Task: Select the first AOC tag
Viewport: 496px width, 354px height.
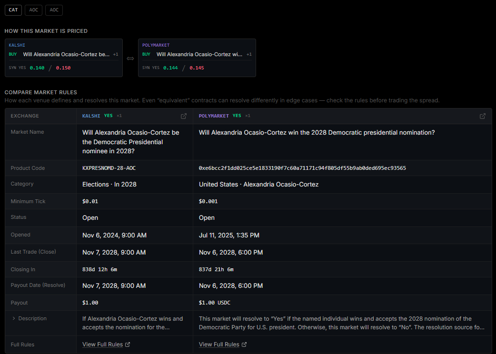Action: pyautogui.click(x=33, y=10)
